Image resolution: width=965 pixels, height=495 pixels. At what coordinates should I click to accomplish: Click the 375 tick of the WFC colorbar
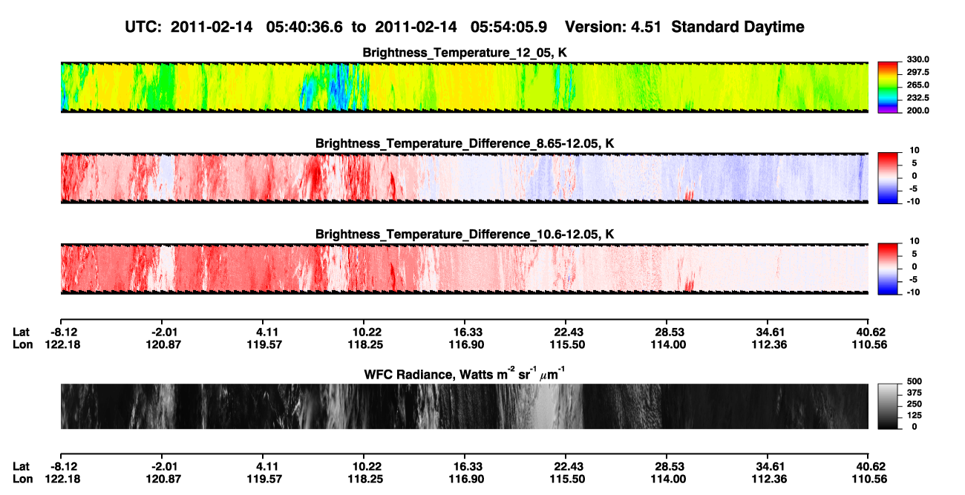[x=914, y=393]
